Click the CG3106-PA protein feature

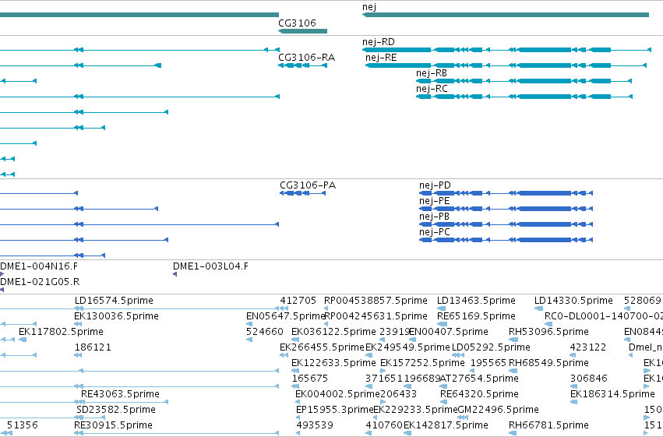click(303, 193)
